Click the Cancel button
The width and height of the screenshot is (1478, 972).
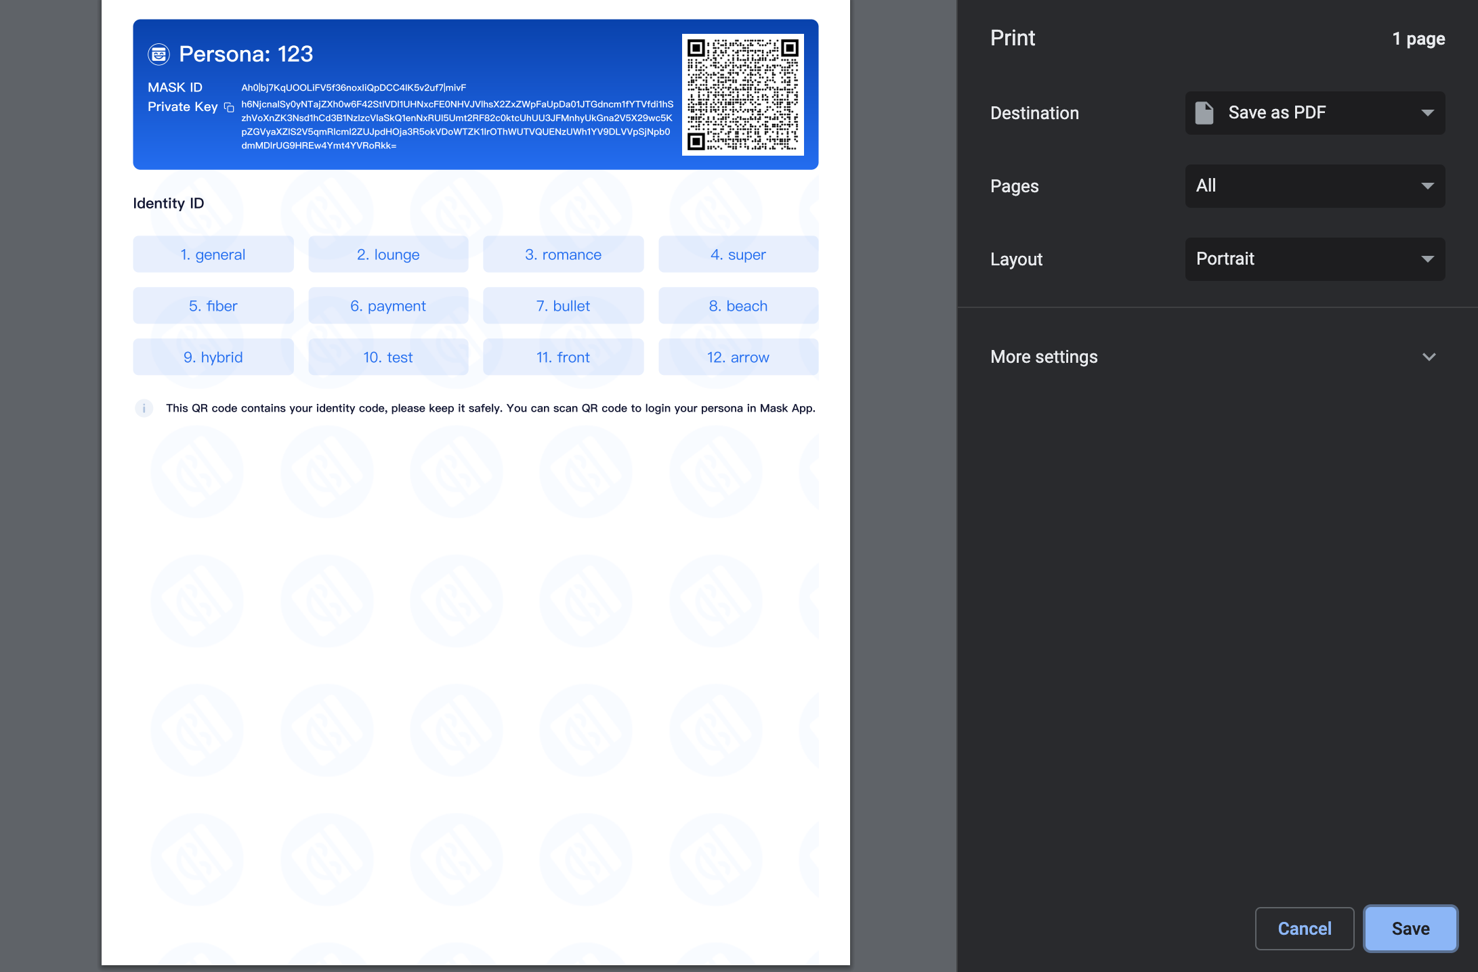click(x=1304, y=929)
